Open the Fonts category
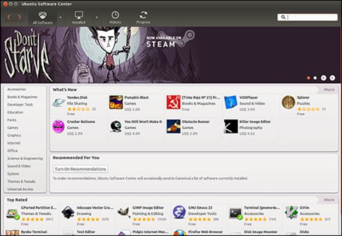Viewport: 342px width, 236px height. (x=12, y=120)
